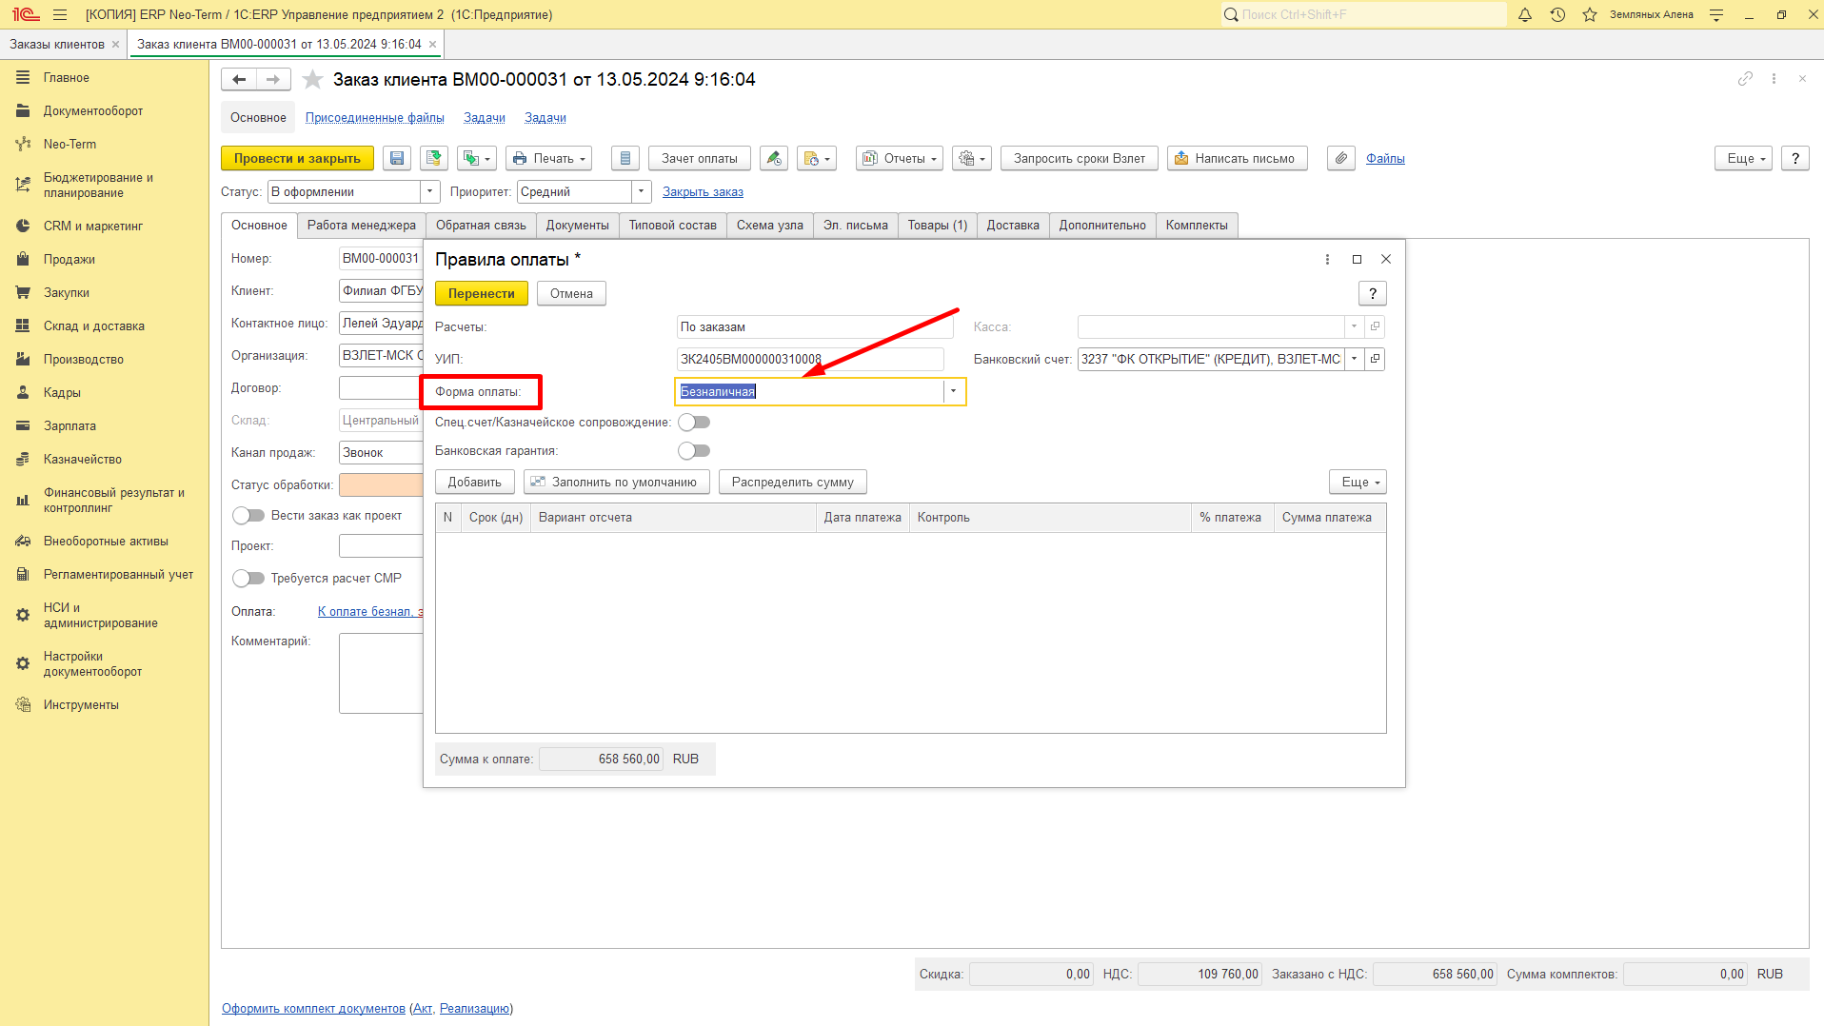Click the Перенести button
Viewport: 1824px width, 1026px height.
[x=482, y=293]
